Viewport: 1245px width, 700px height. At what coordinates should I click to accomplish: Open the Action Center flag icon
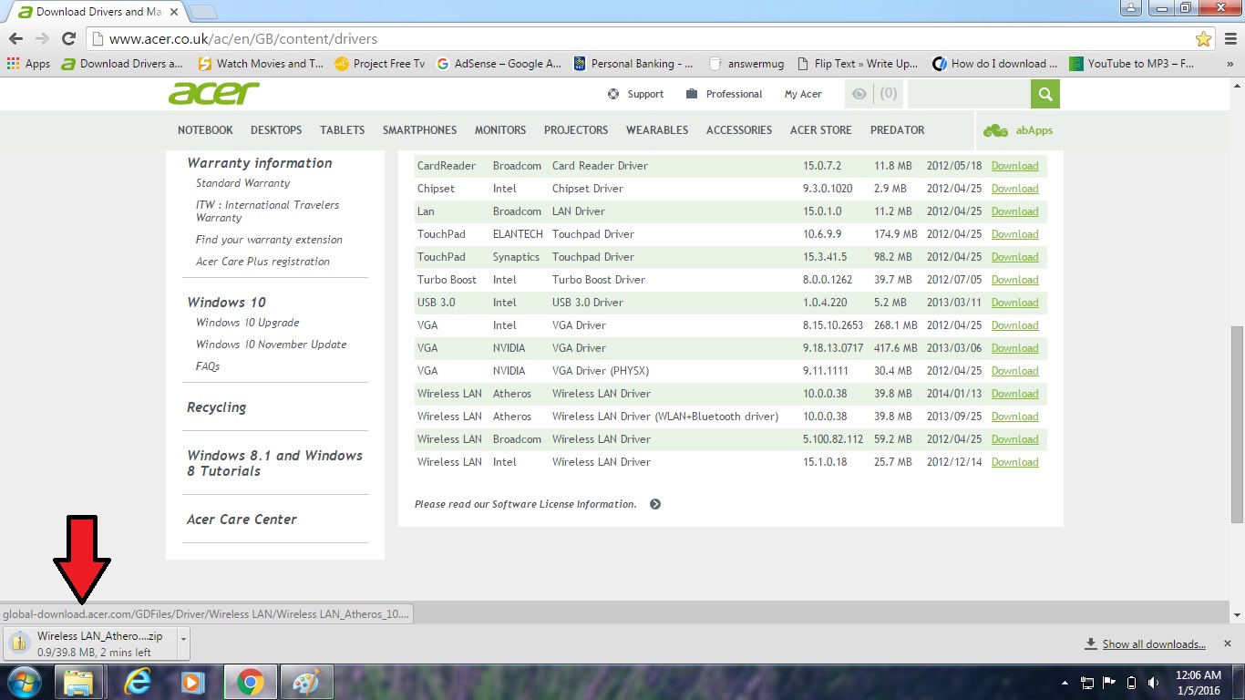pyautogui.click(x=1109, y=683)
